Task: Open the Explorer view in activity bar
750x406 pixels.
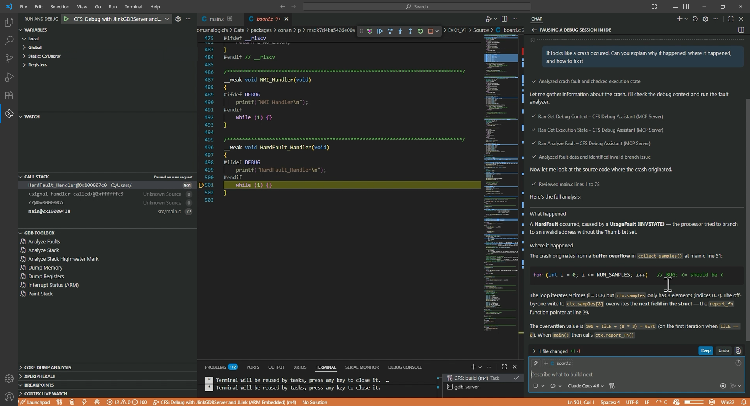Action: pyautogui.click(x=9, y=22)
